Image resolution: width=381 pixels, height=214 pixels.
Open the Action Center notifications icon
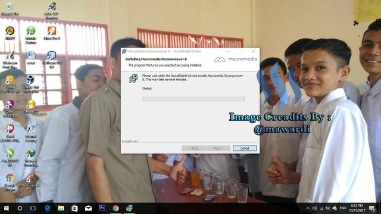click(372, 208)
